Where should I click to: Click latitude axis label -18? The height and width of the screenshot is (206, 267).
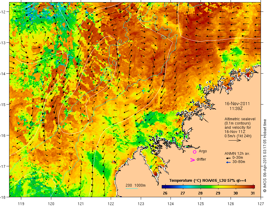[x=4, y=197]
